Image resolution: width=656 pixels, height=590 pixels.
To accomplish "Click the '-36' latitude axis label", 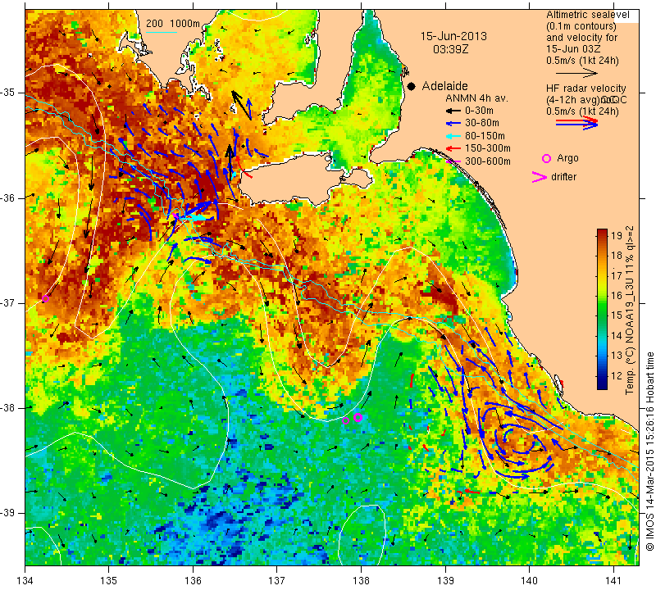I will coord(8,197).
